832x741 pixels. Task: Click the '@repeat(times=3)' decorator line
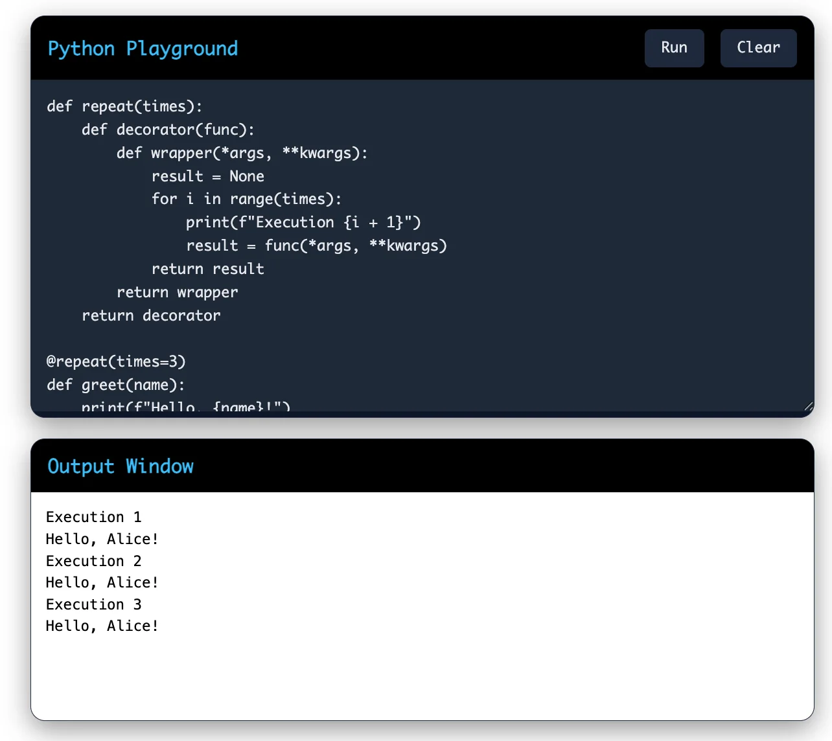coord(116,361)
